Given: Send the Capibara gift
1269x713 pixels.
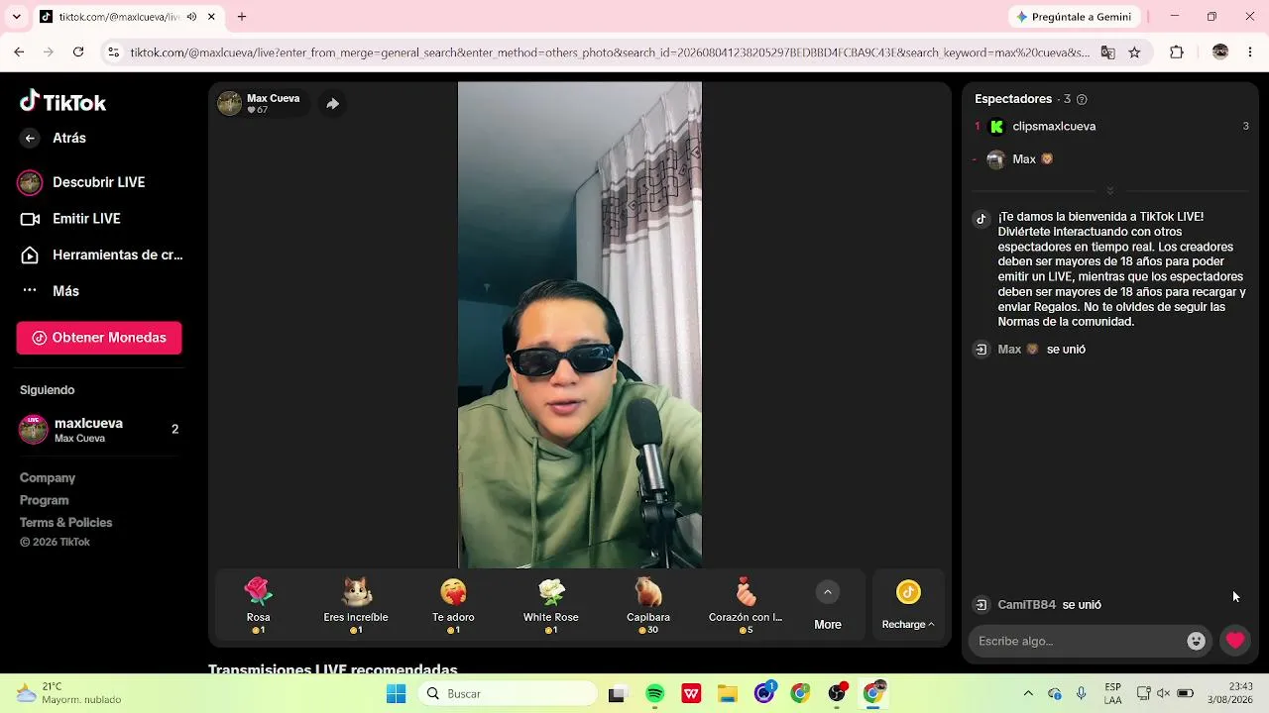Looking at the screenshot, I should click(648, 604).
